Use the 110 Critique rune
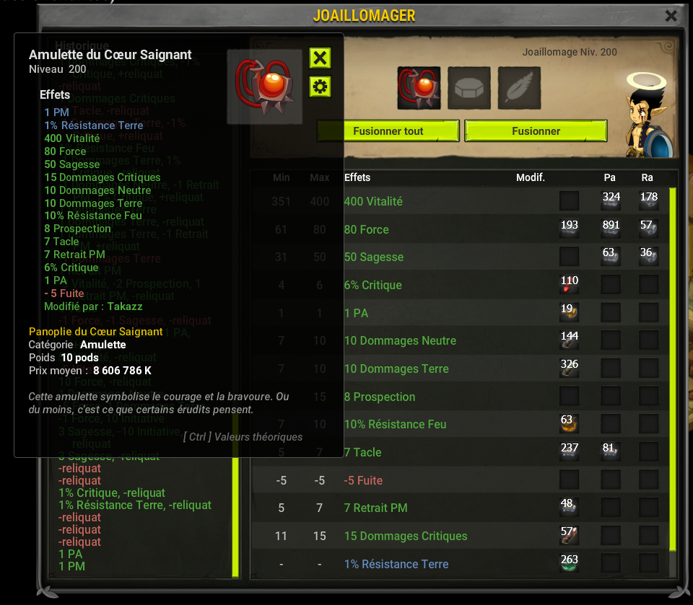The width and height of the screenshot is (693, 605). point(570,284)
